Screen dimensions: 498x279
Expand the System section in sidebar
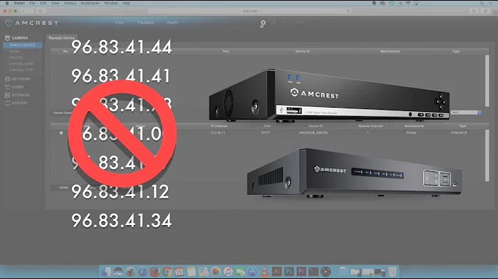[x=19, y=103]
